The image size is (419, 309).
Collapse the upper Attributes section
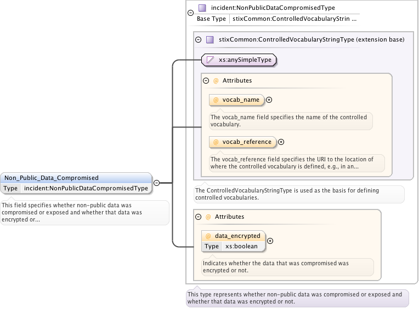[206, 80]
